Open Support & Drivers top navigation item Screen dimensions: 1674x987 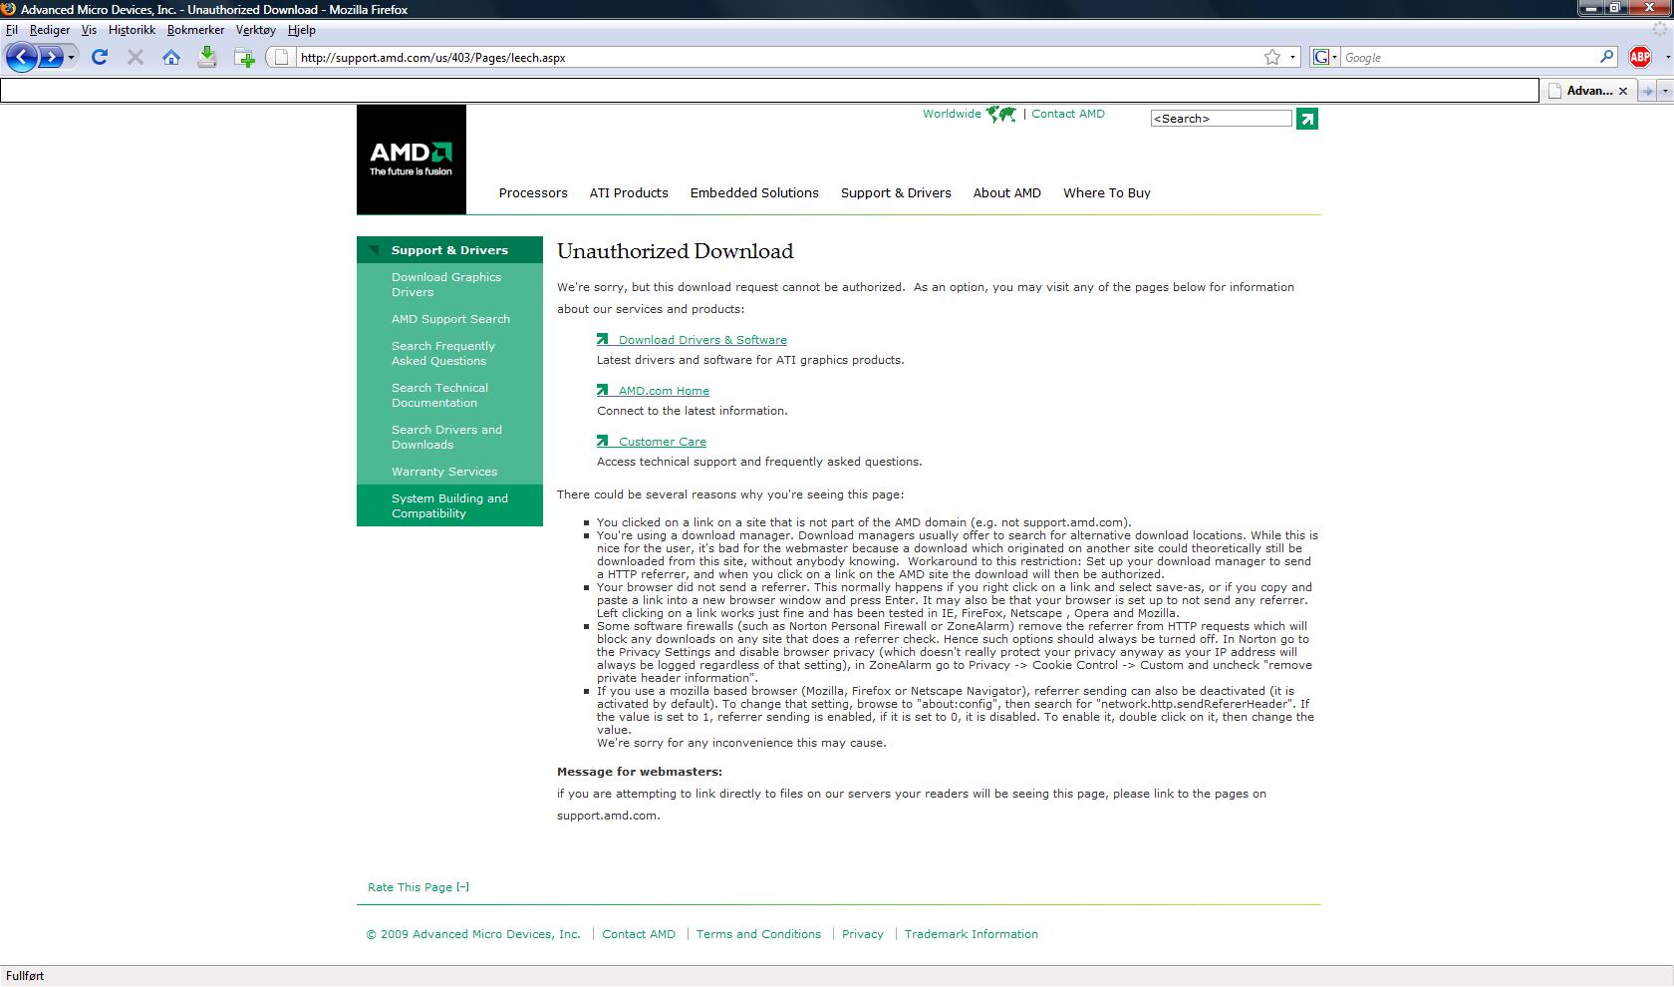coord(896,193)
